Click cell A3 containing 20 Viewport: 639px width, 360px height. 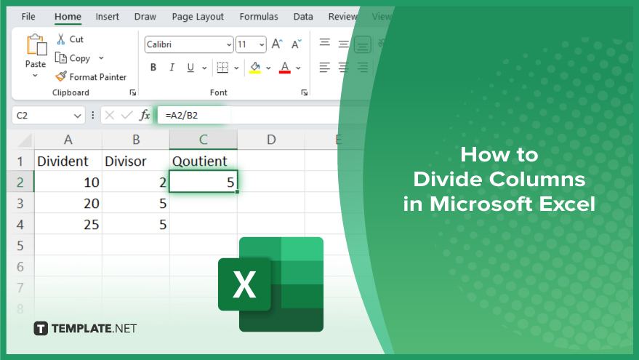click(68, 203)
